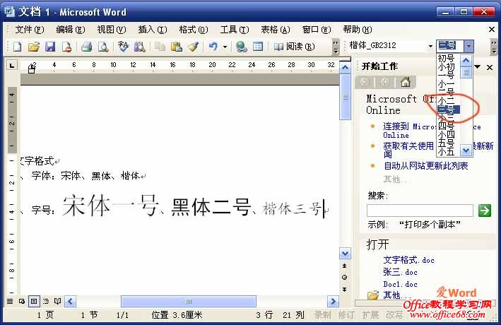Image resolution: width=501 pixels, height=325 pixels.
Task: Choose 一号 in the font size list
Action: [x=448, y=76]
